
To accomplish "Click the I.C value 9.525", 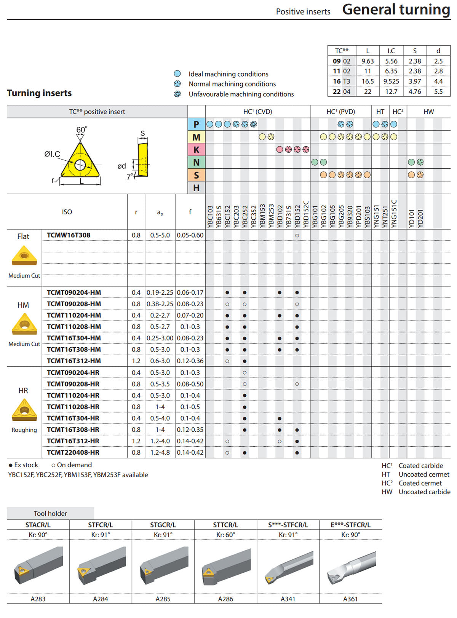I will click(391, 81).
